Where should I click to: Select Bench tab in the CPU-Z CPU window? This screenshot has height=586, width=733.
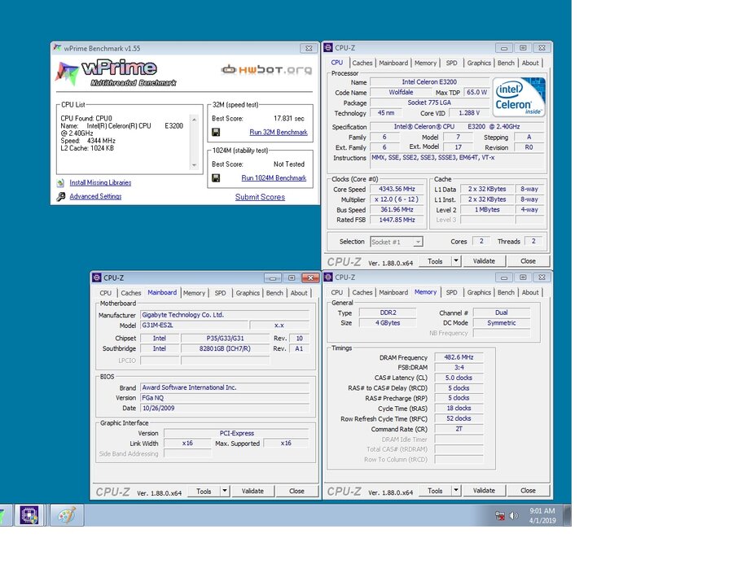pos(506,63)
